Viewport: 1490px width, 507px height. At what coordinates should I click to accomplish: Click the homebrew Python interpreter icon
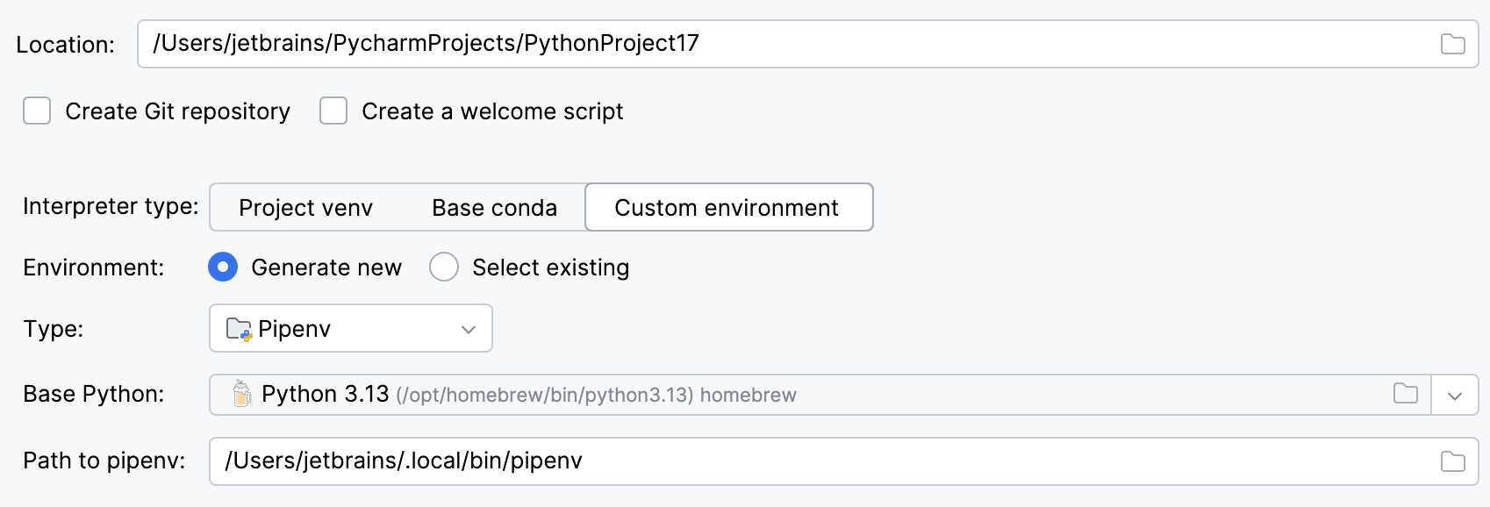click(241, 394)
